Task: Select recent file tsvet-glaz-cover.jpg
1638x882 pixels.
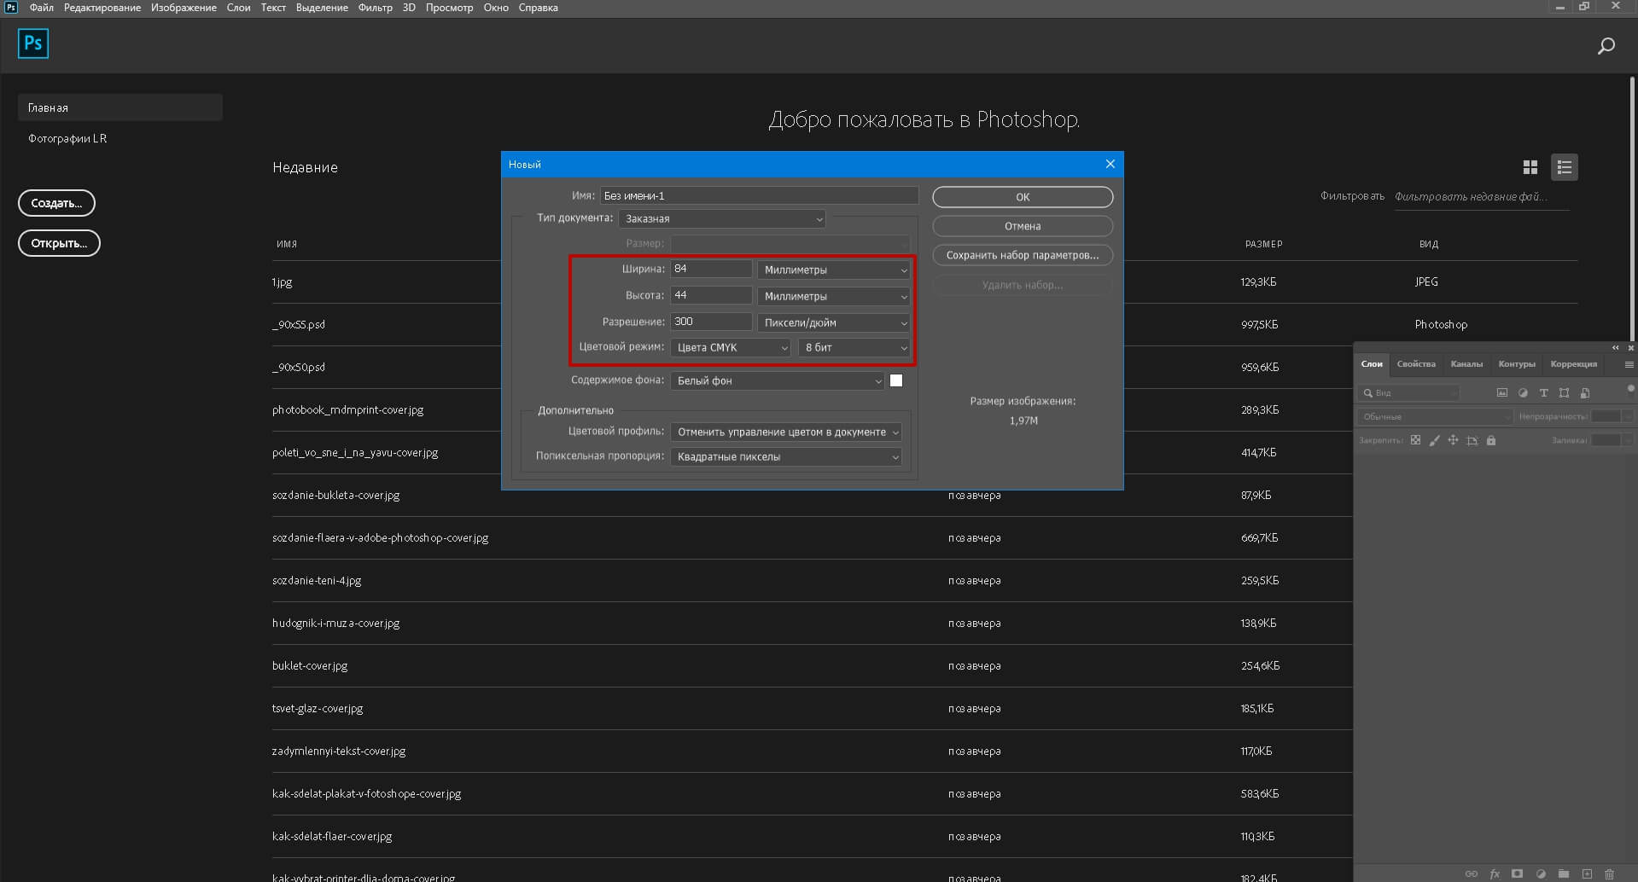Action: click(318, 709)
